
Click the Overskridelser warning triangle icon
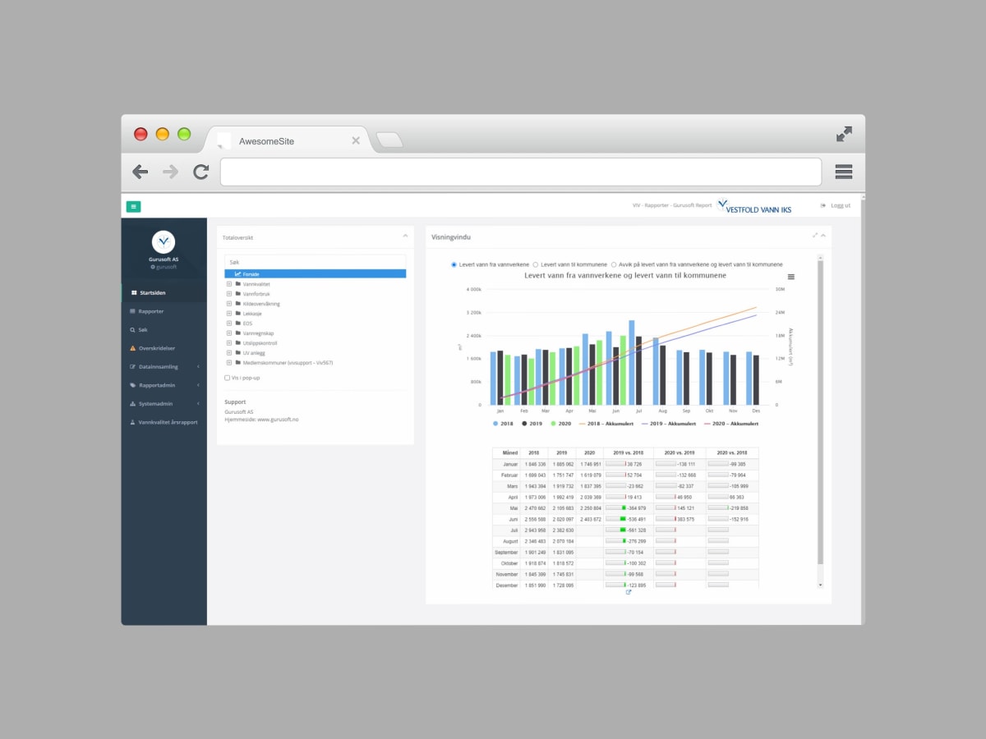click(132, 348)
